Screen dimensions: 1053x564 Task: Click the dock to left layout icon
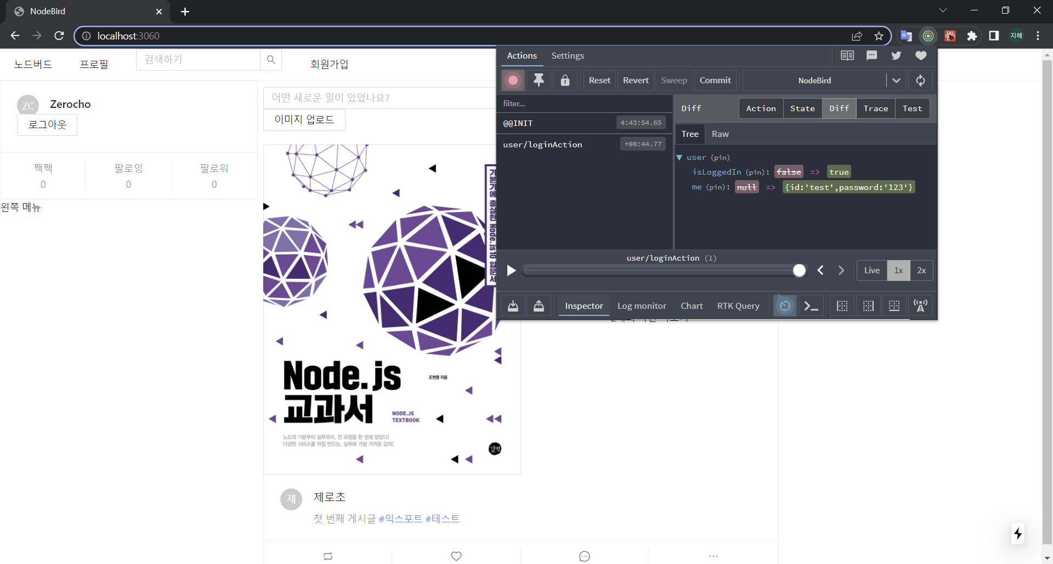[x=842, y=306]
